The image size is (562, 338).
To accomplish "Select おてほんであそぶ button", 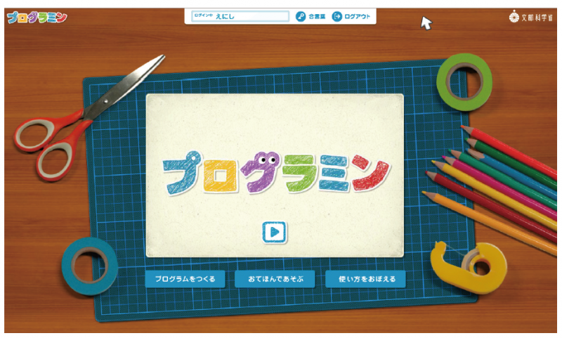I will (x=275, y=279).
